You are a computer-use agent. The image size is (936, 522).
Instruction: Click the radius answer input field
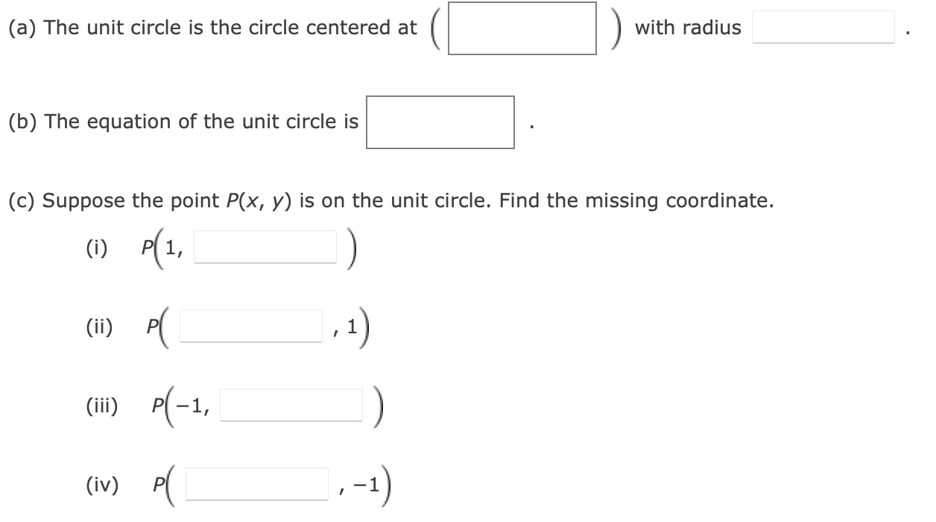pyautogui.click(x=823, y=28)
